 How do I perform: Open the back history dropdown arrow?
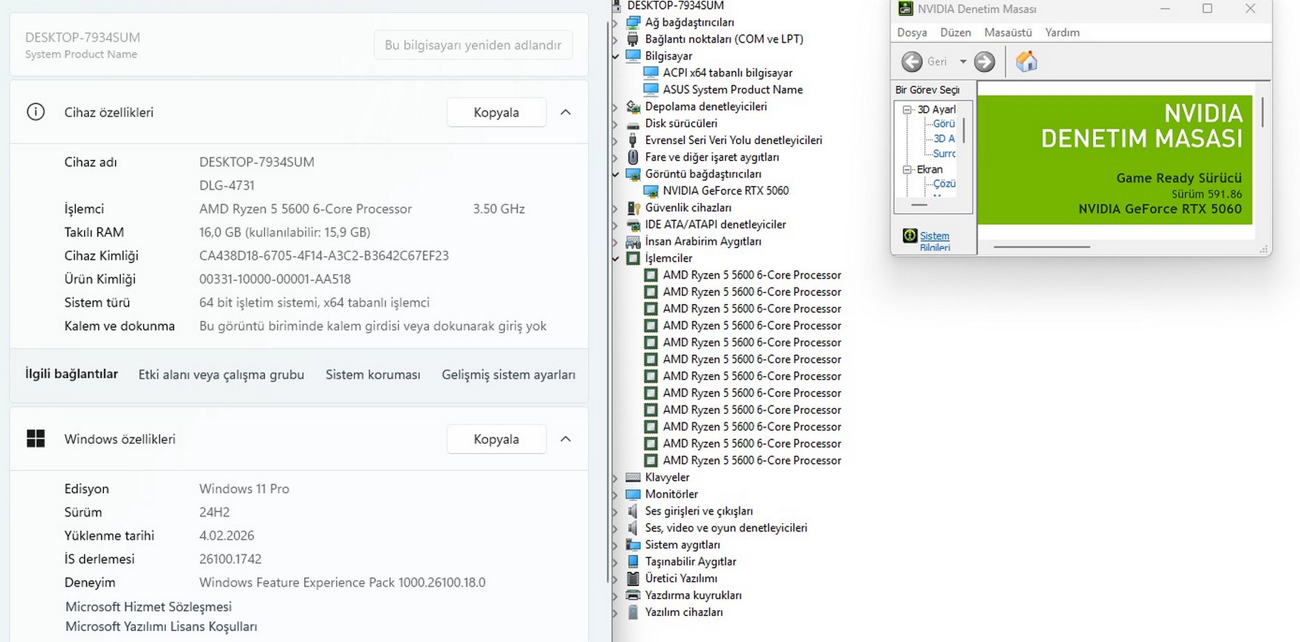tap(963, 62)
